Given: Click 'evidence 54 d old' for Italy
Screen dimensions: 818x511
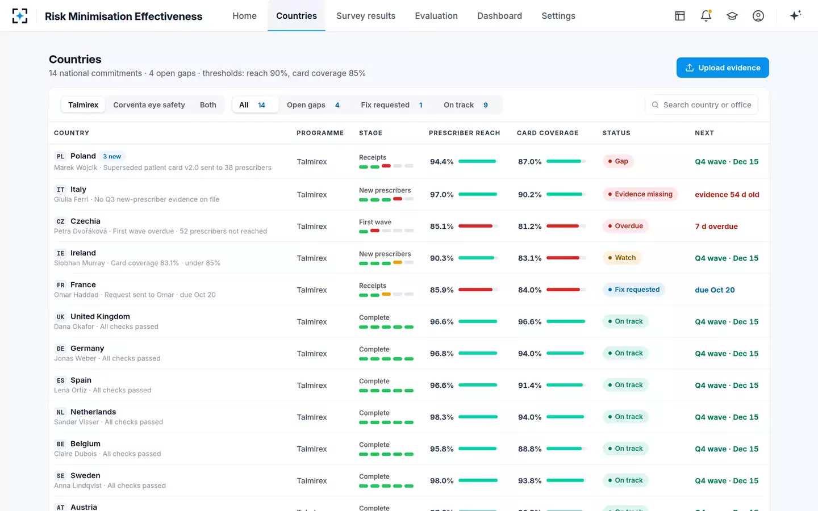Looking at the screenshot, I should [727, 195].
